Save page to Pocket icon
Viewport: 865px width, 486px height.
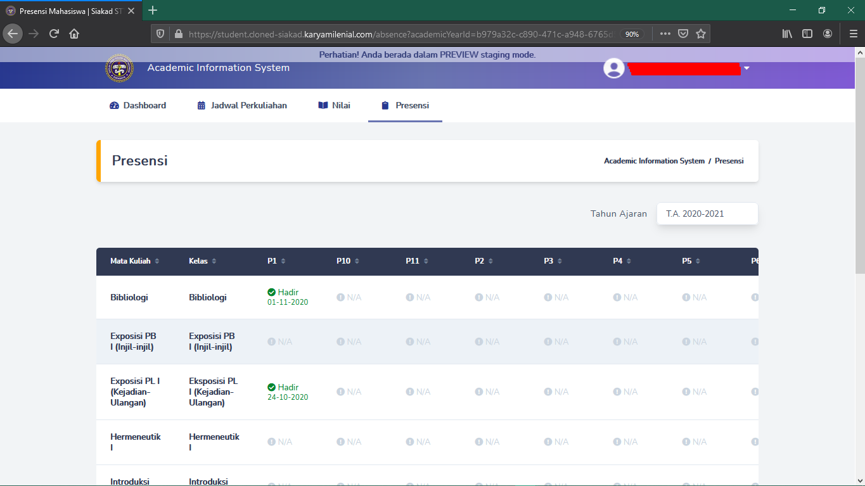[683, 34]
